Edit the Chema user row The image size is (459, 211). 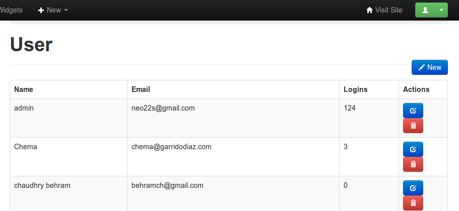point(413,149)
